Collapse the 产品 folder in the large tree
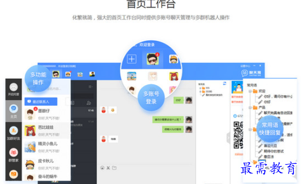The image size is (301, 184). (x=250, y=107)
